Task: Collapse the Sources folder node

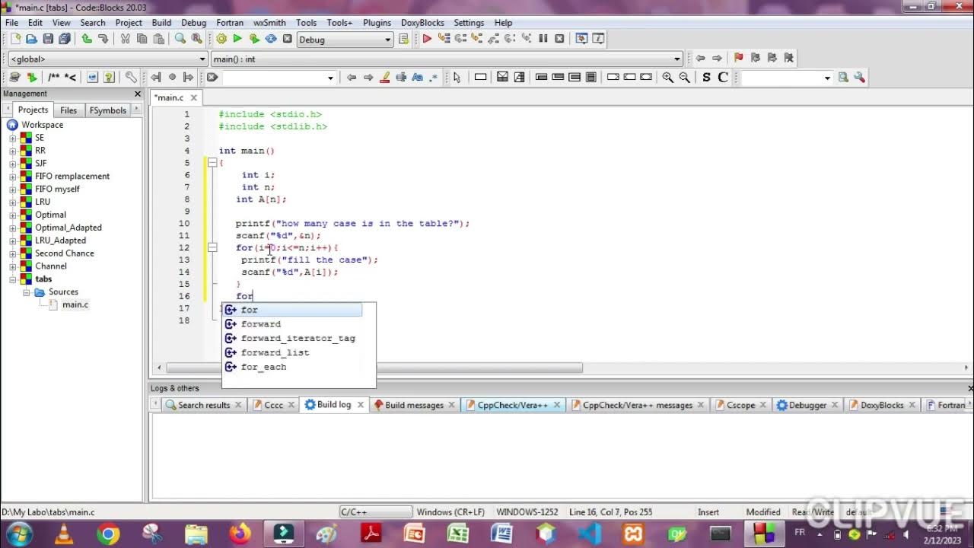Action: 25,292
